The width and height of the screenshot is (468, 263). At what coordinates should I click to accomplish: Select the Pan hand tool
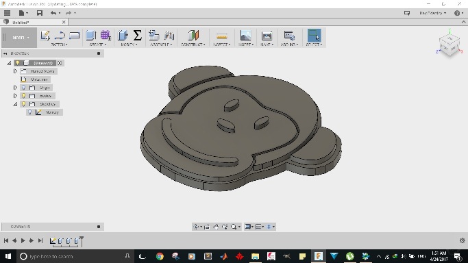(215, 227)
